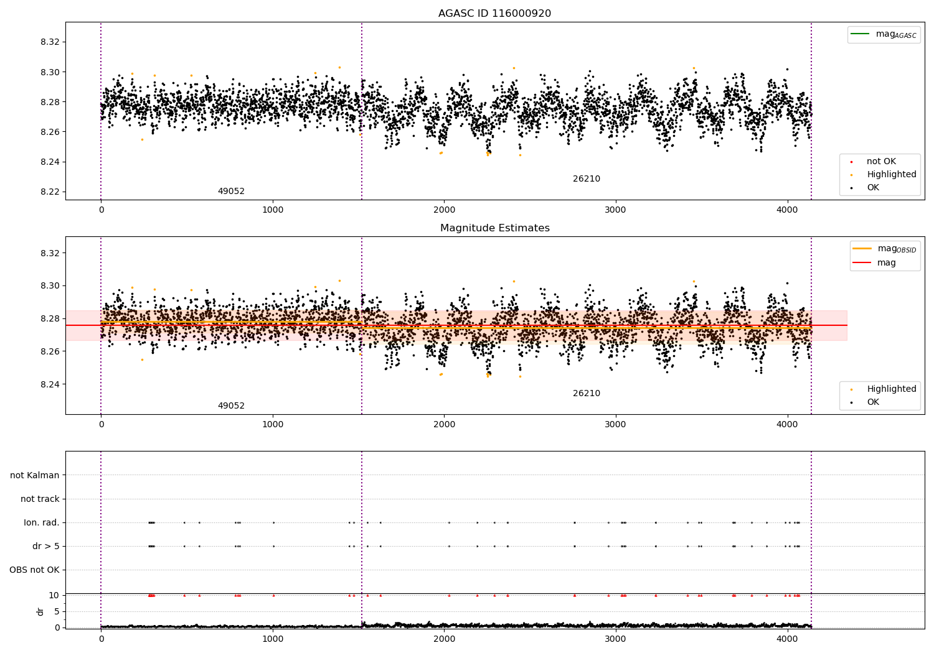Click y-tick '8.26' in the top plot
Image resolution: width=934 pixels, height=653 pixels.
(x=50, y=132)
